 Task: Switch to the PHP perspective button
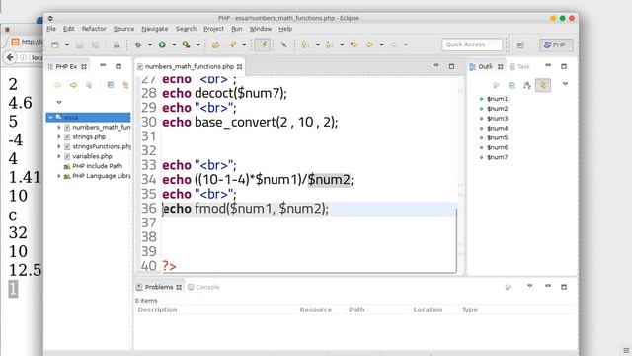coord(555,44)
